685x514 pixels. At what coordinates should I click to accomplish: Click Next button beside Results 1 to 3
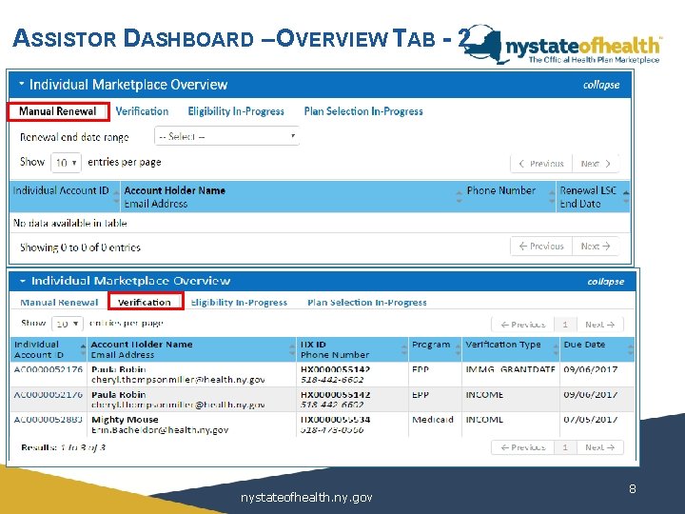point(599,447)
